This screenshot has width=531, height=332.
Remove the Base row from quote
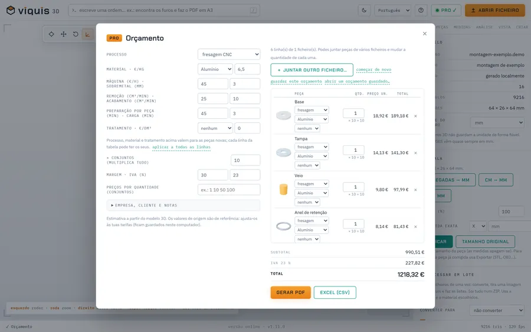[415, 116]
